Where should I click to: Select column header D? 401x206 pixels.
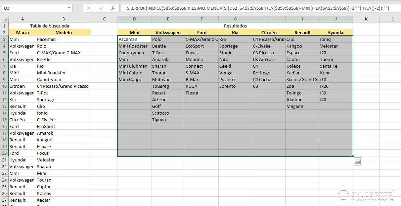click(x=134, y=19)
